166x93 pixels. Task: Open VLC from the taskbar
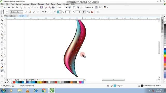click(27, 90)
